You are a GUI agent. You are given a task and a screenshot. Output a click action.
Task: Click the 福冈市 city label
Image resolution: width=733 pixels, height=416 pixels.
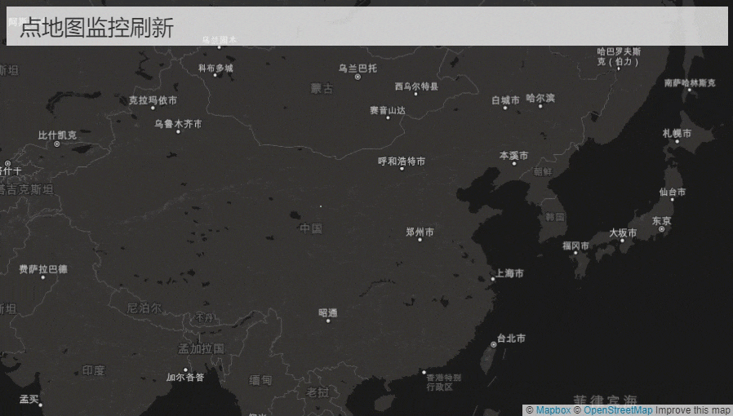pos(575,246)
